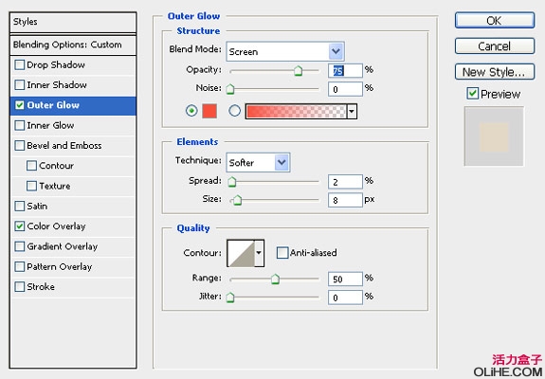Click the Size value input field
The width and height of the screenshot is (545, 379).
345,200
